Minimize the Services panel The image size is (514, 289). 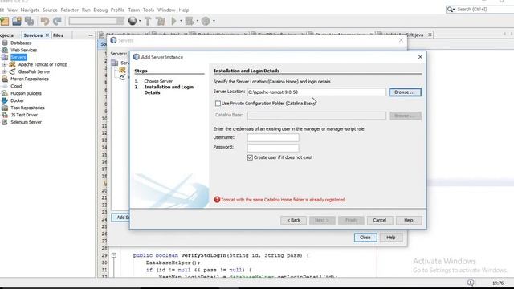click(x=91, y=35)
